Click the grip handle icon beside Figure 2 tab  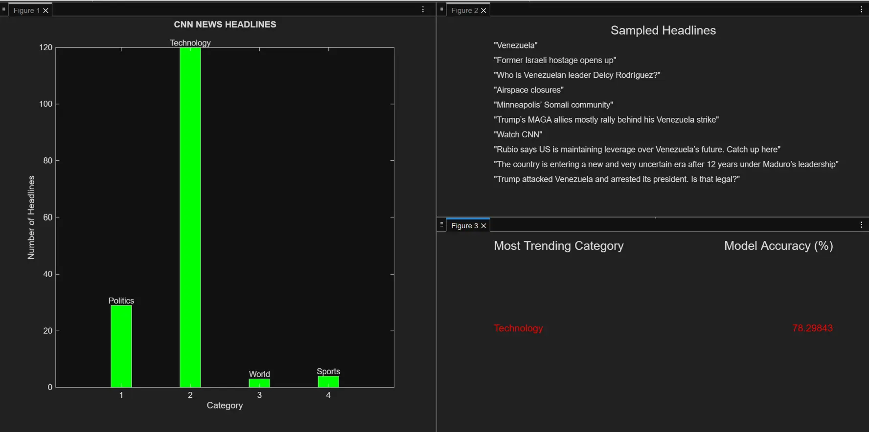point(441,9)
